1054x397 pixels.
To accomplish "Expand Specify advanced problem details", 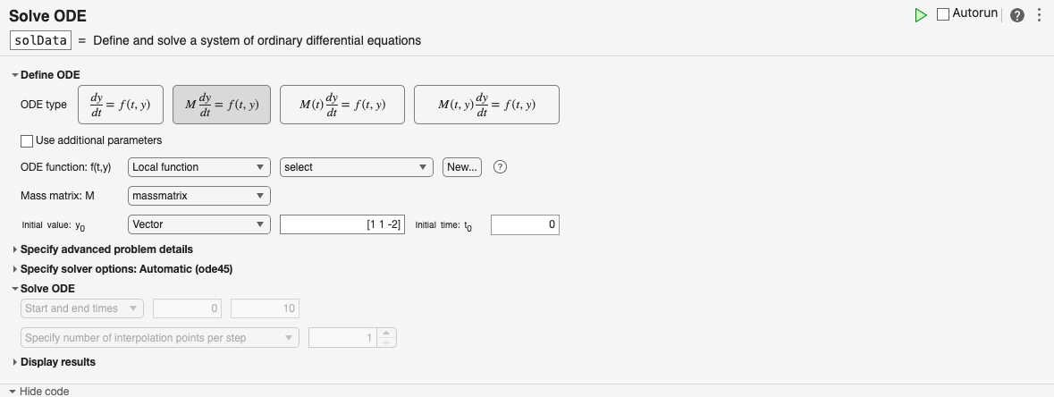I will pyautogui.click(x=106, y=249).
